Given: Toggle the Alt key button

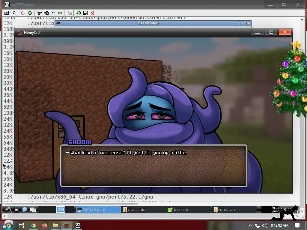Looking at the screenshot, I should 60,13.
